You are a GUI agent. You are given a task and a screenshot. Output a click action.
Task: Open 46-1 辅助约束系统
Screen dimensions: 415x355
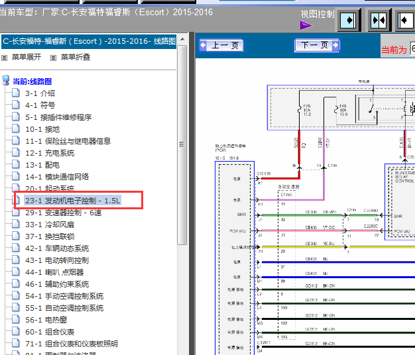[x=57, y=284]
